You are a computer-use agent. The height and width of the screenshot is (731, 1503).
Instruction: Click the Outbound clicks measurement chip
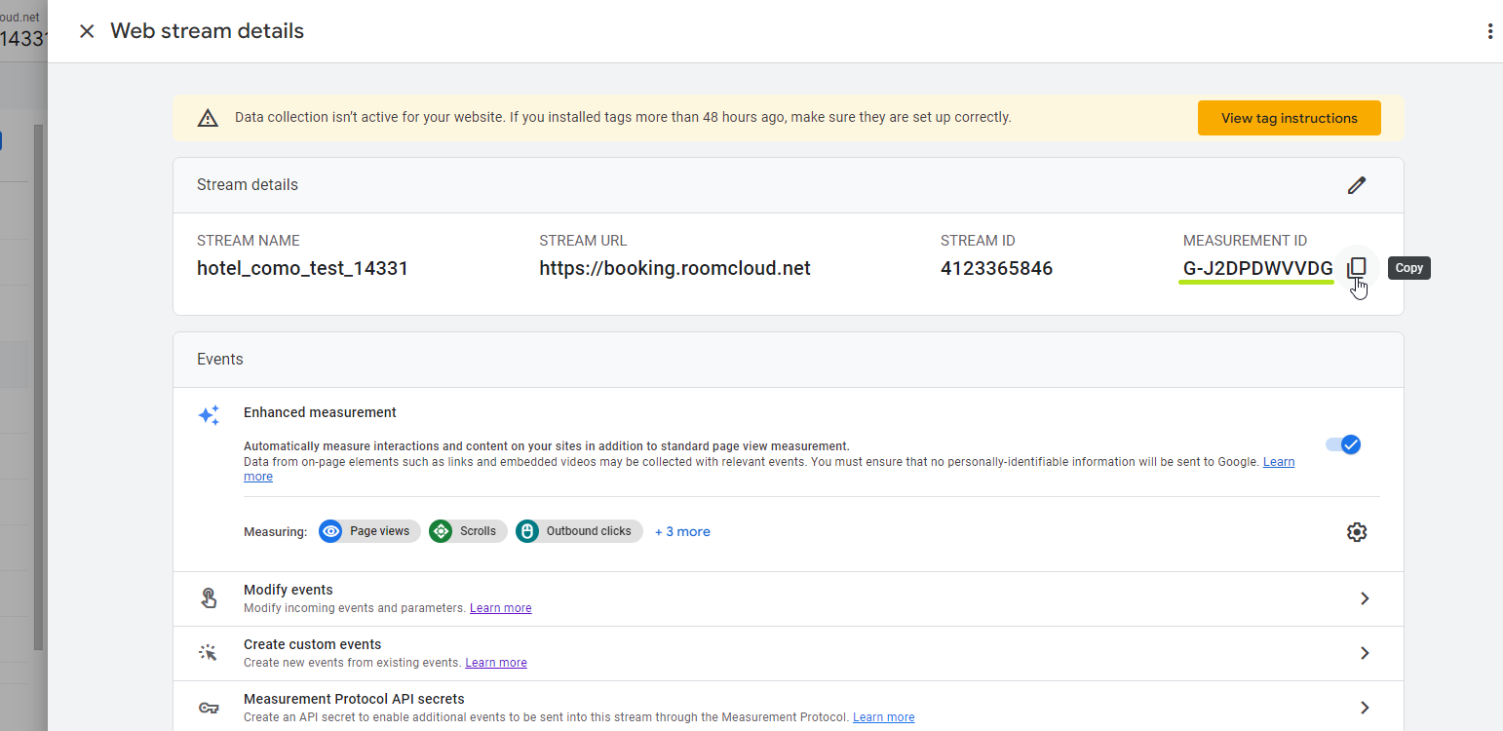578,530
